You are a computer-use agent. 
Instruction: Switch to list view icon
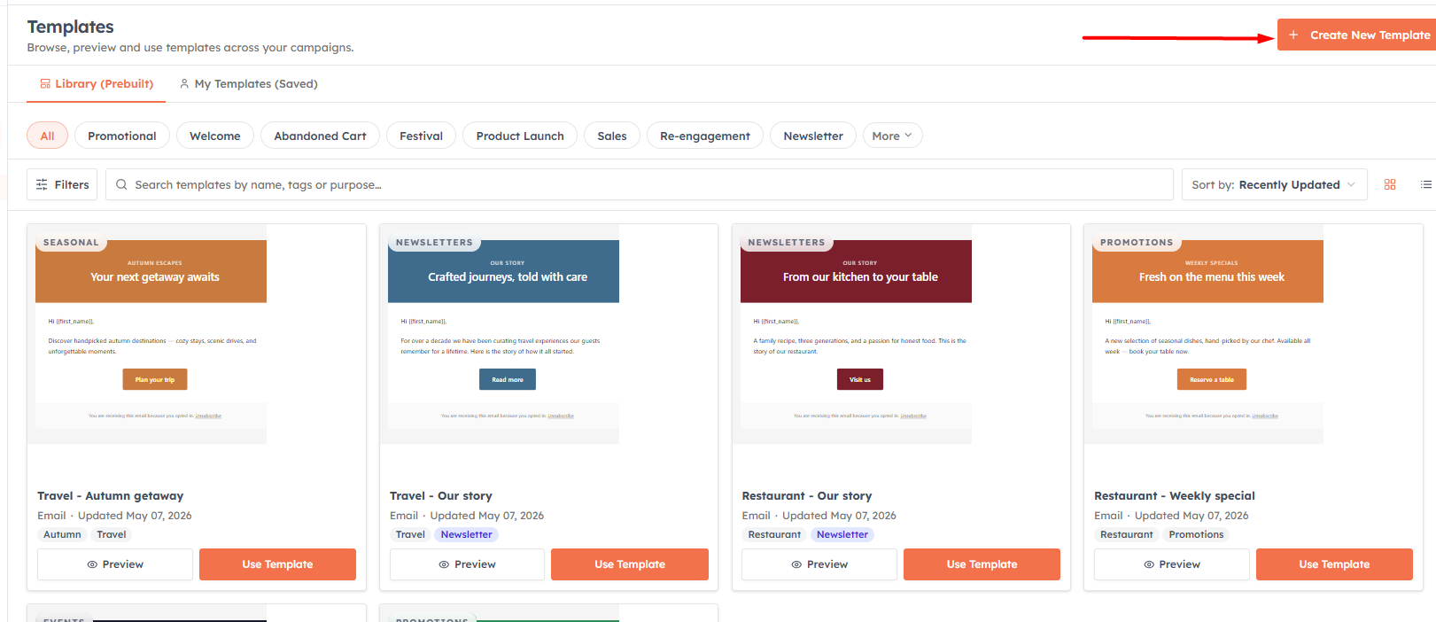coord(1425,184)
